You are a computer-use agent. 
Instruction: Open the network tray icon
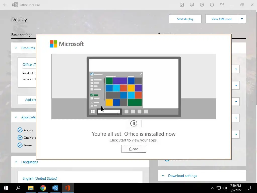[219, 188]
